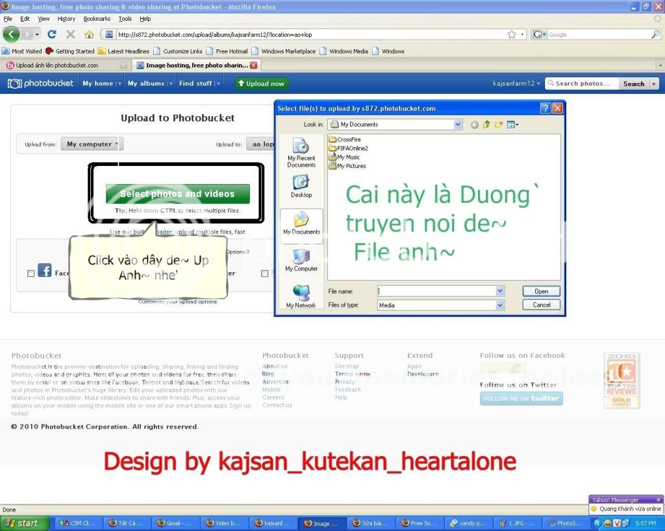Screen dimensions: 665x531
Task: Focus the Firefox URL address bar
Action: coord(310,35)
